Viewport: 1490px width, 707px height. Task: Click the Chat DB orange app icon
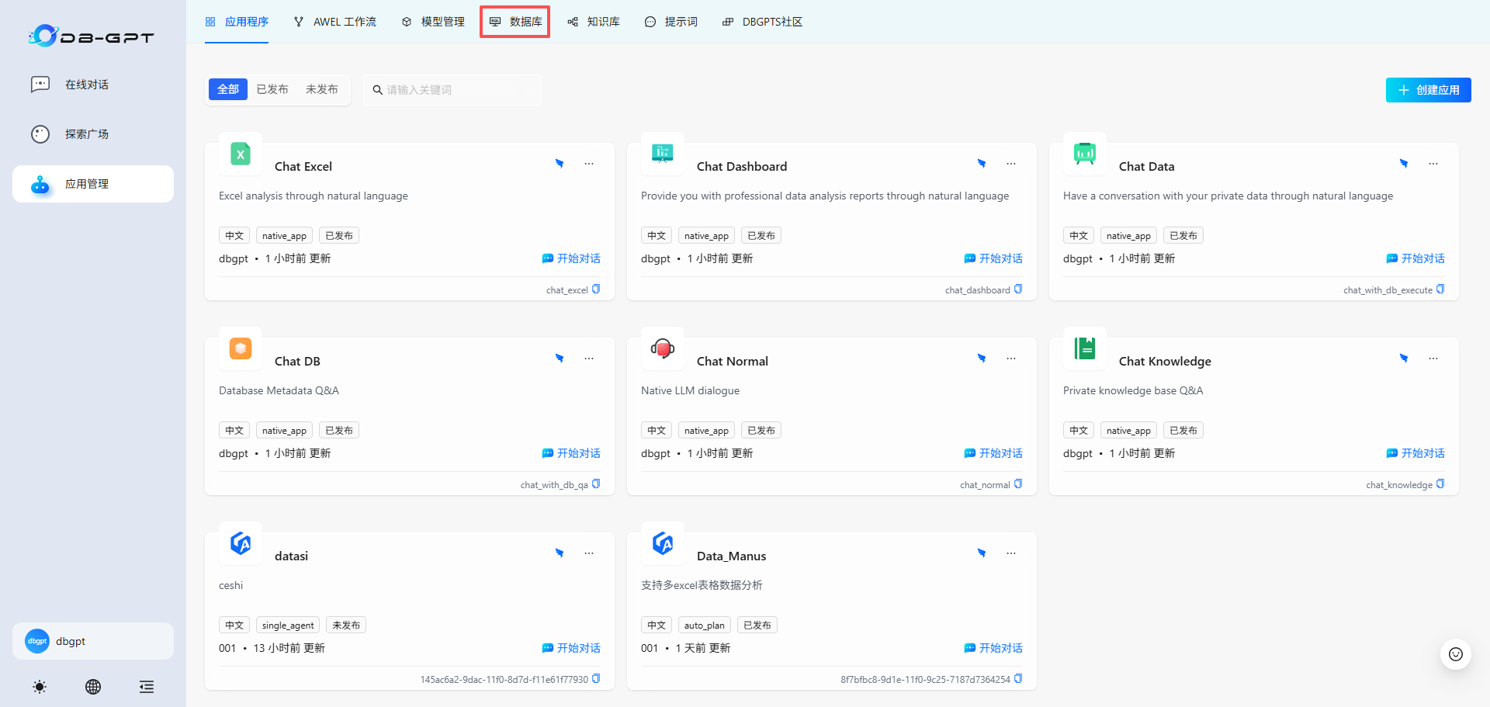(241, 349)
